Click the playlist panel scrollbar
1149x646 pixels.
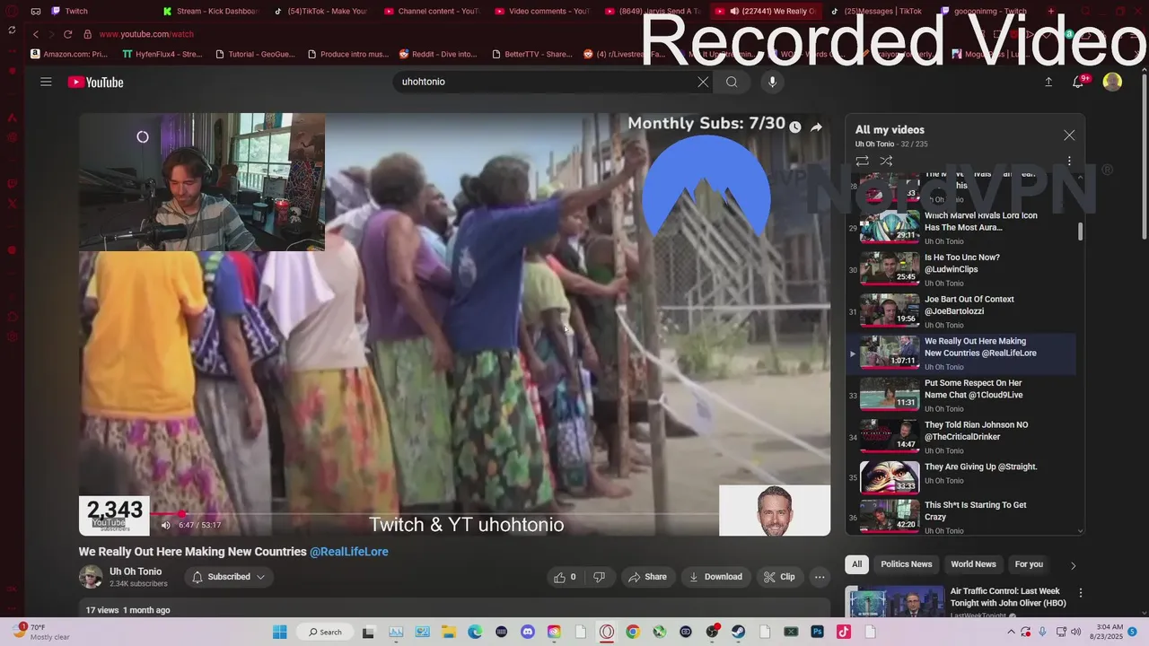[1080, 231]
